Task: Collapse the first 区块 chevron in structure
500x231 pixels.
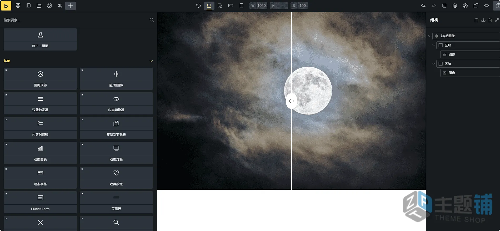Action: (434, 45)
